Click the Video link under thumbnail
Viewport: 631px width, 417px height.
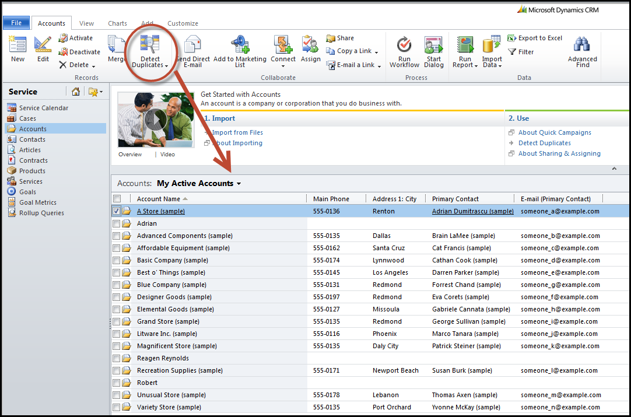(x=167, y=154)
